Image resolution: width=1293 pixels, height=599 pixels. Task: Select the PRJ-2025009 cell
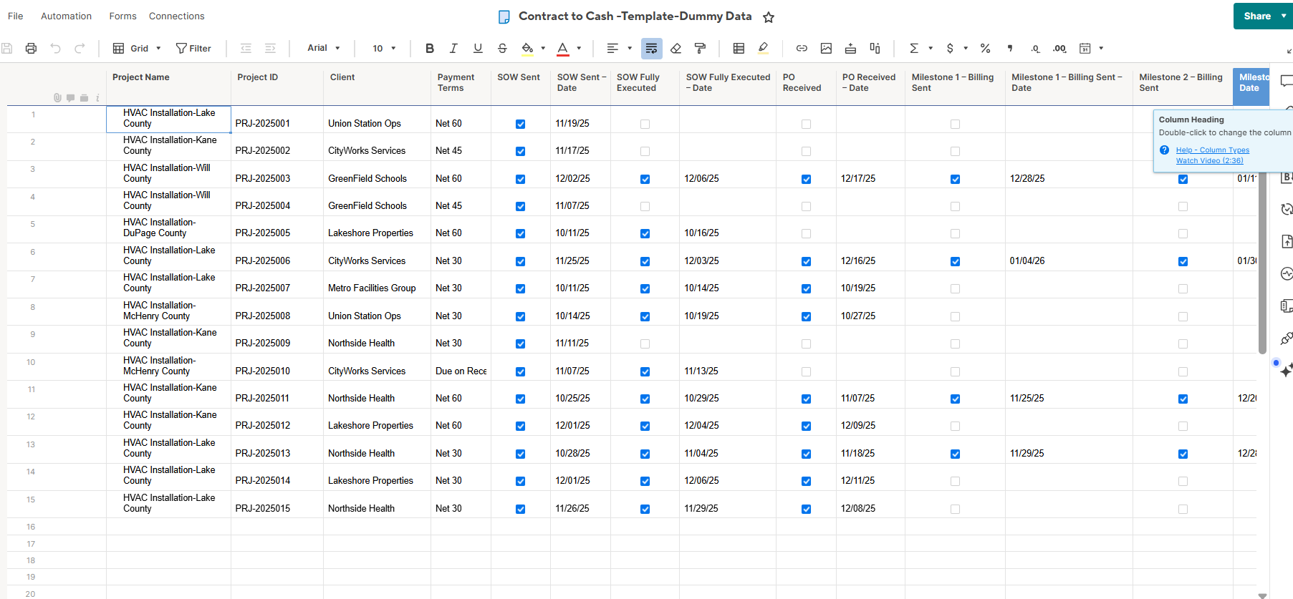click(277, 340)
